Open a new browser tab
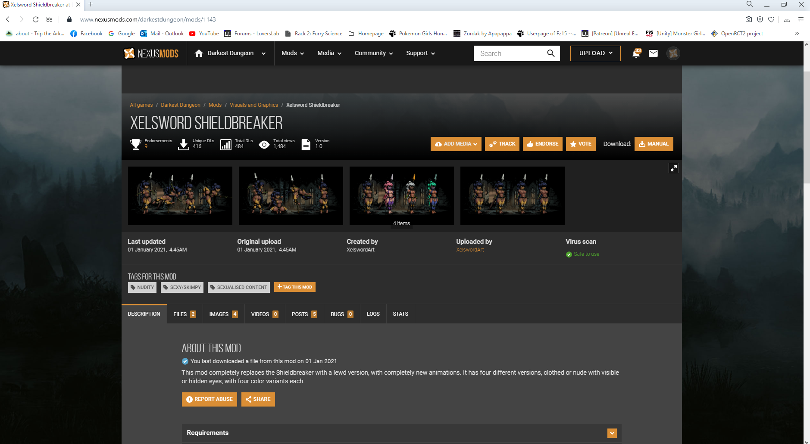Screen dimensions: 810x444 point(91,4)
